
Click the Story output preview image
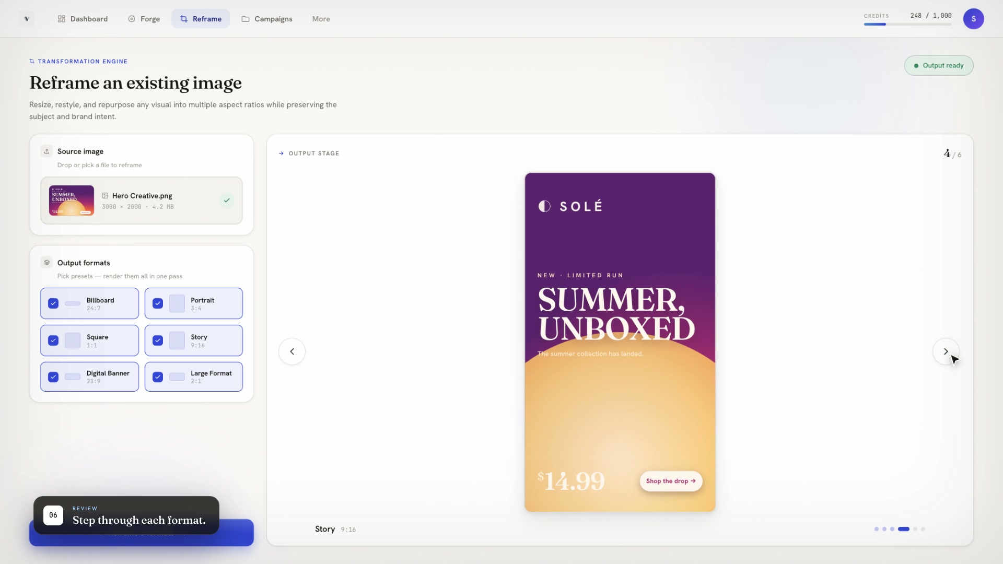pyautogui.click(x=620, y=342)
